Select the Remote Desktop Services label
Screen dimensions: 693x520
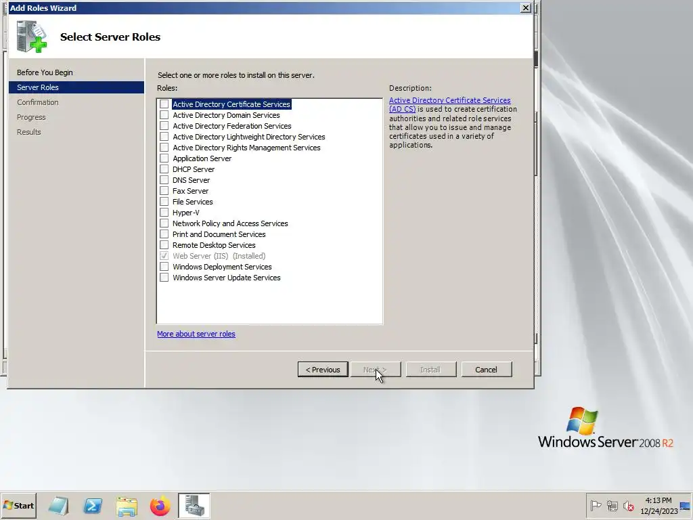click(x=214, y=245)
